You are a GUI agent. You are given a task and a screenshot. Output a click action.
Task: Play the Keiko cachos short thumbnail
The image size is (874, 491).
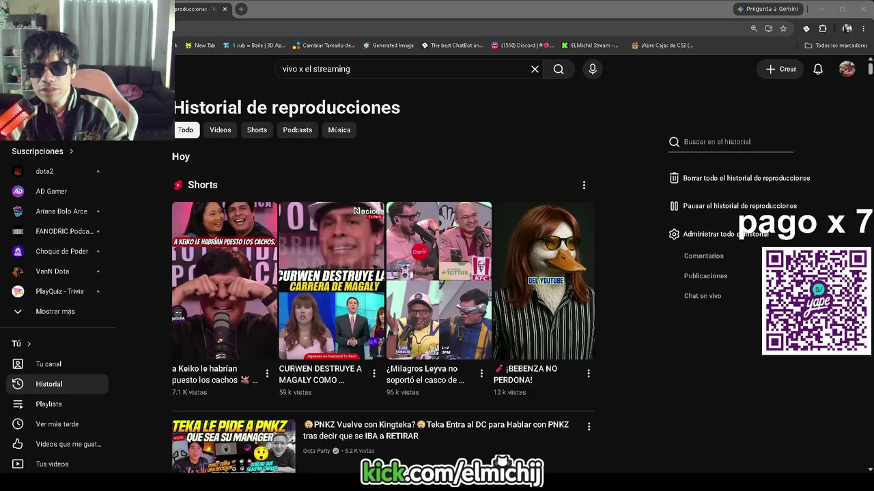225,280
